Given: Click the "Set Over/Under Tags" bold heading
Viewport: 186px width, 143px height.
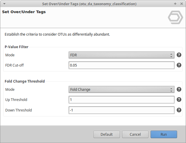Looking at the screenshot, I should [x=24, y=12].
